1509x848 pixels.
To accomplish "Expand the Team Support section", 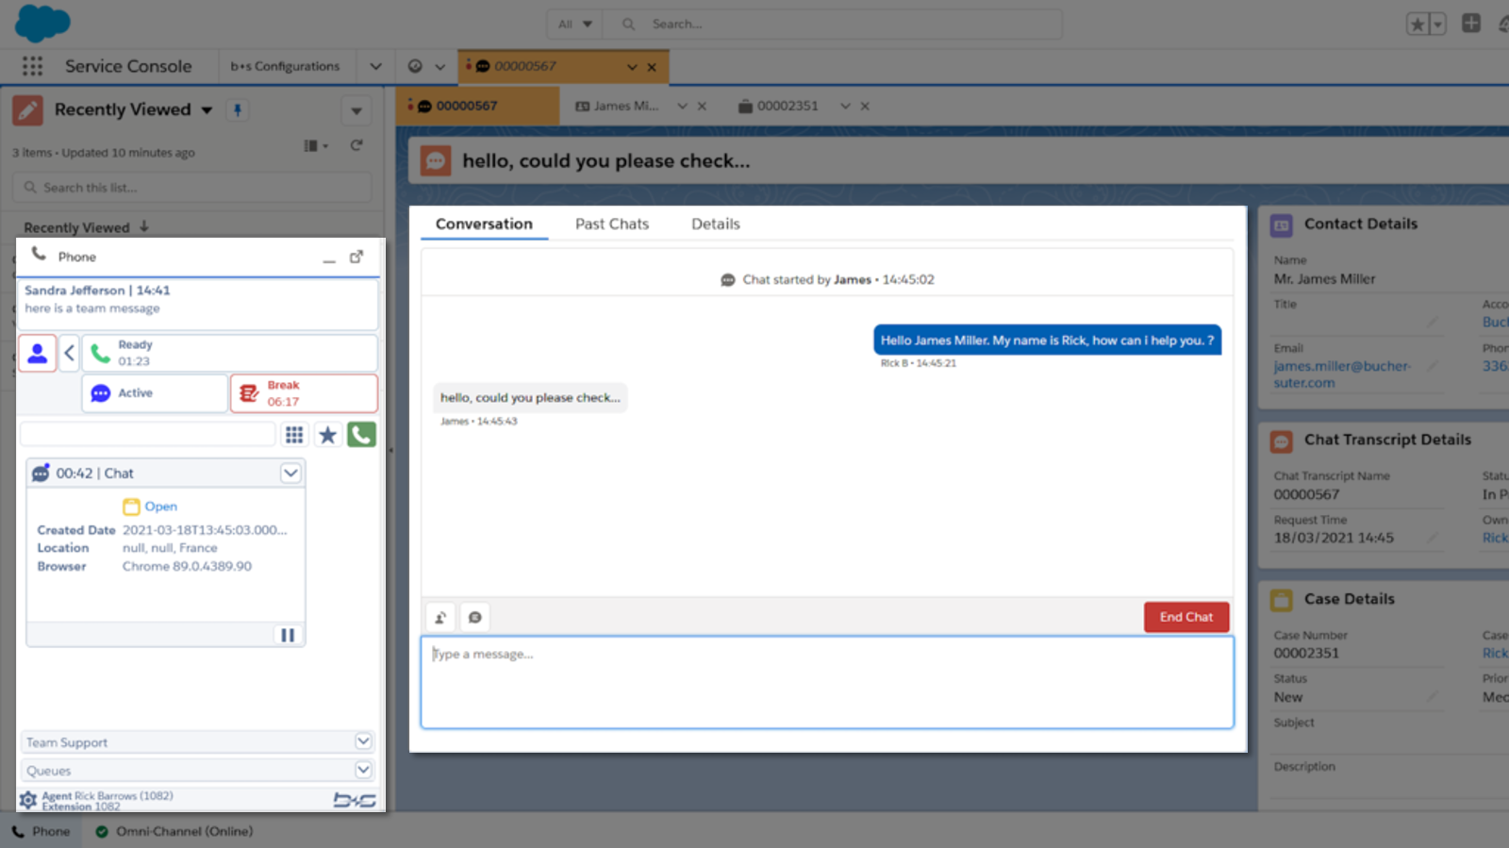I will 363,741.
